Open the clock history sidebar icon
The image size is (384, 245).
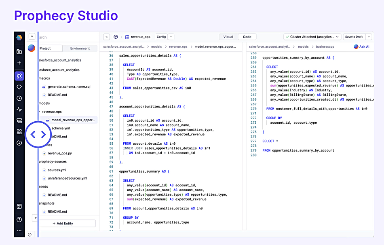(19, 98)
